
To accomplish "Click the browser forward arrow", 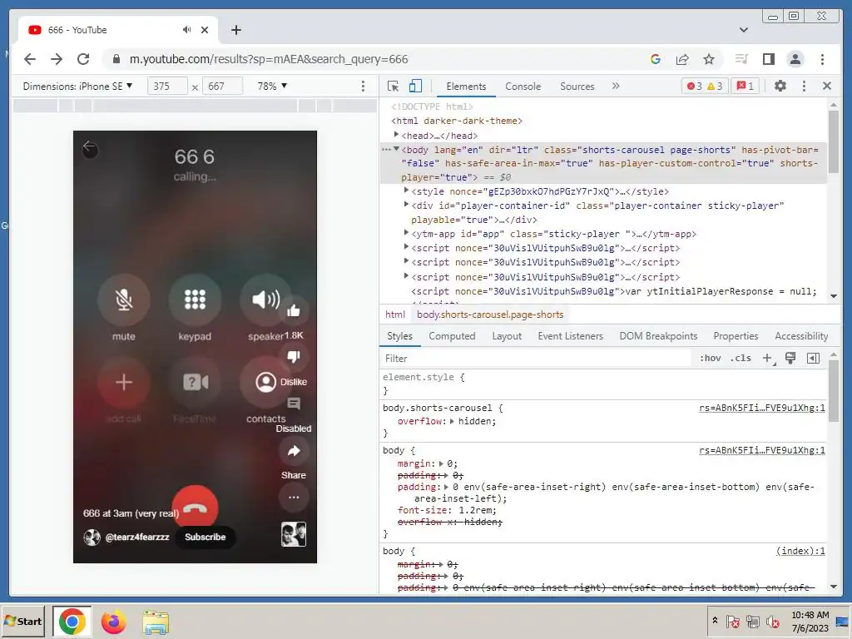I will click(57, 59).
